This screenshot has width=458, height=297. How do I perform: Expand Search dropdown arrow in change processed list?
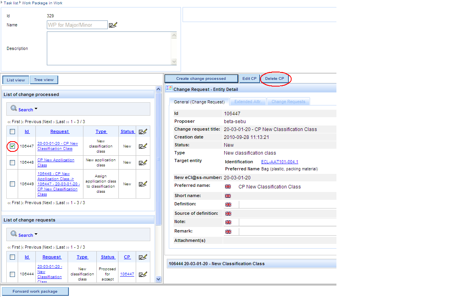tap(36, 109)
